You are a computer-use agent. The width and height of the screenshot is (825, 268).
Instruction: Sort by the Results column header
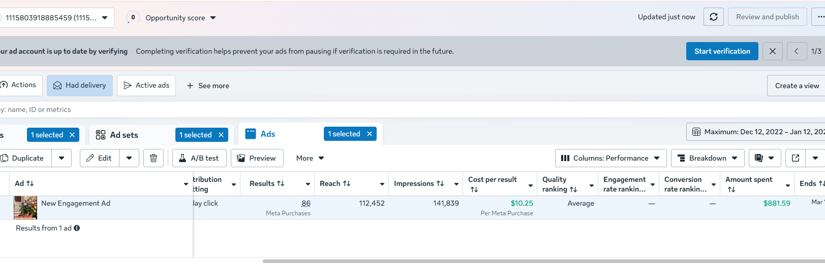click(x=267, y=183)
